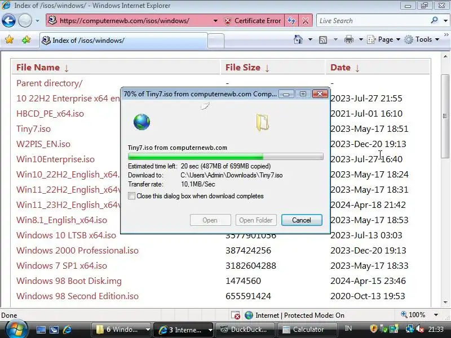Open Favorites Center star icon
Viewport: 451px width, 338px height.
9,39
